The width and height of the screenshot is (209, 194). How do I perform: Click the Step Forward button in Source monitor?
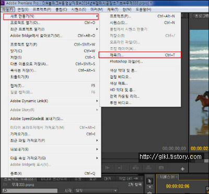[x=108, y=168]
